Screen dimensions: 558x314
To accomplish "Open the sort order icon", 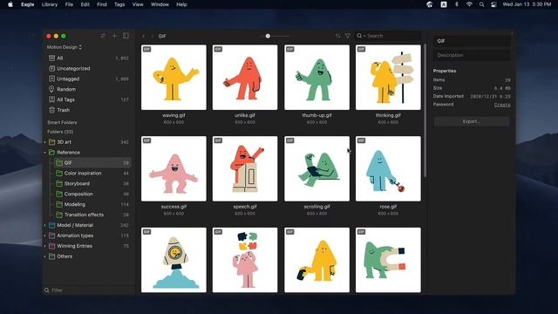I will (337, 36).
